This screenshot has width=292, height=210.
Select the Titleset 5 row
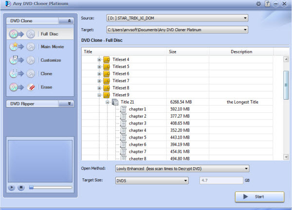[x=177, y=67]
